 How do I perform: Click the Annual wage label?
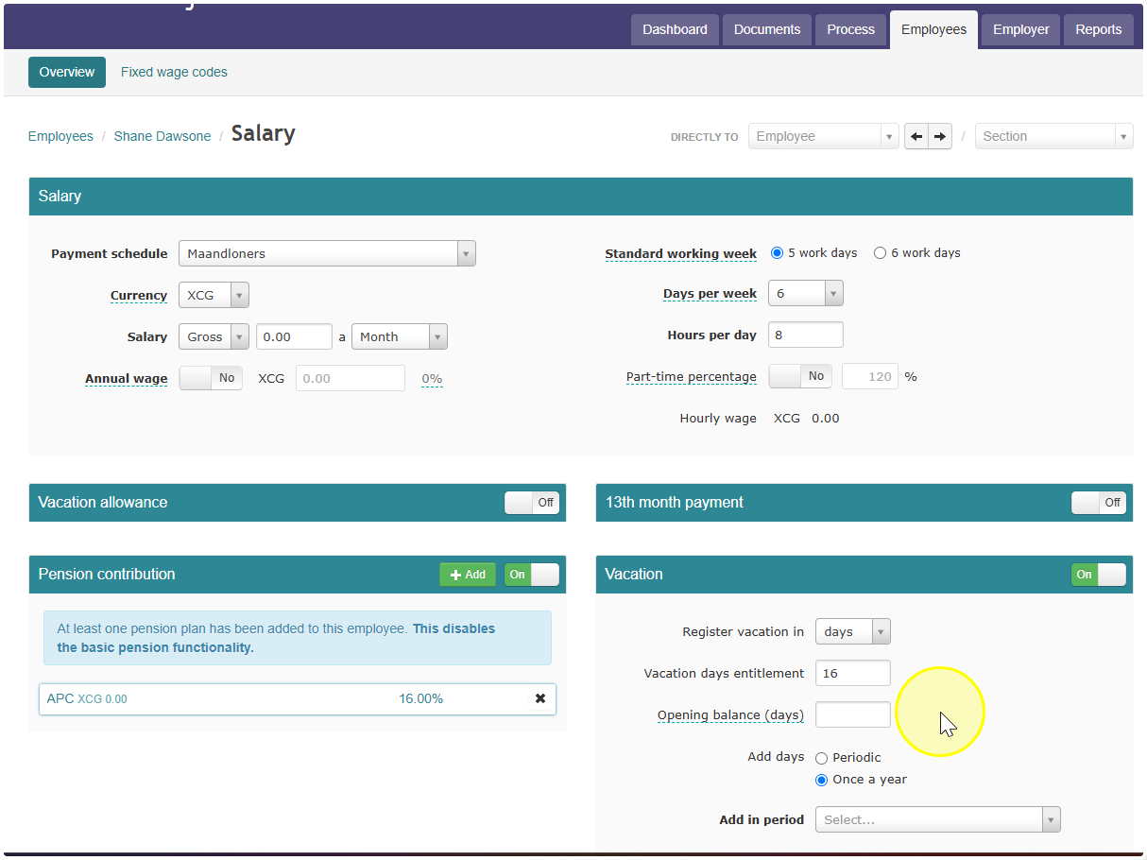(127, 379)
